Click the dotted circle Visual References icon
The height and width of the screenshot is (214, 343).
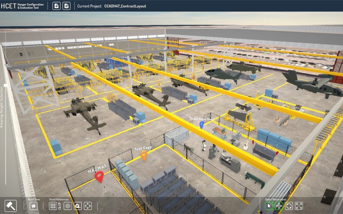[x=88, y=205]
